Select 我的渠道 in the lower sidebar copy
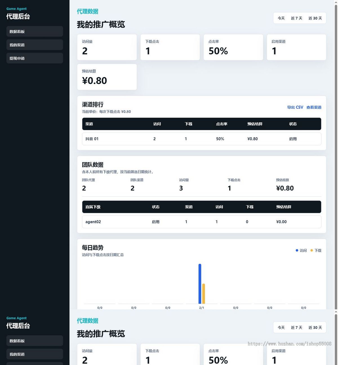The image size is (338, 365). 35,354
